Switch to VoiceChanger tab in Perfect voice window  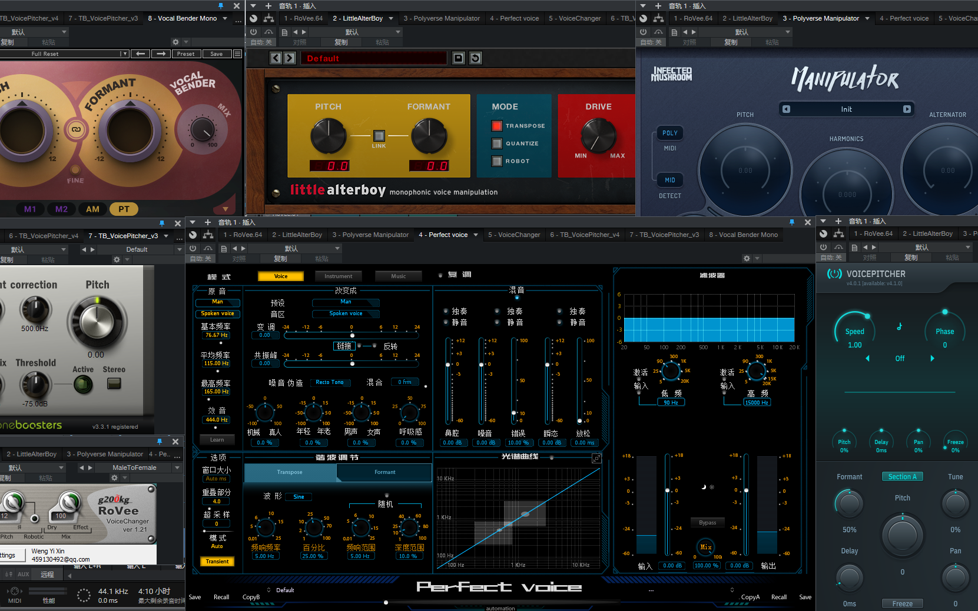pos(514,235)
